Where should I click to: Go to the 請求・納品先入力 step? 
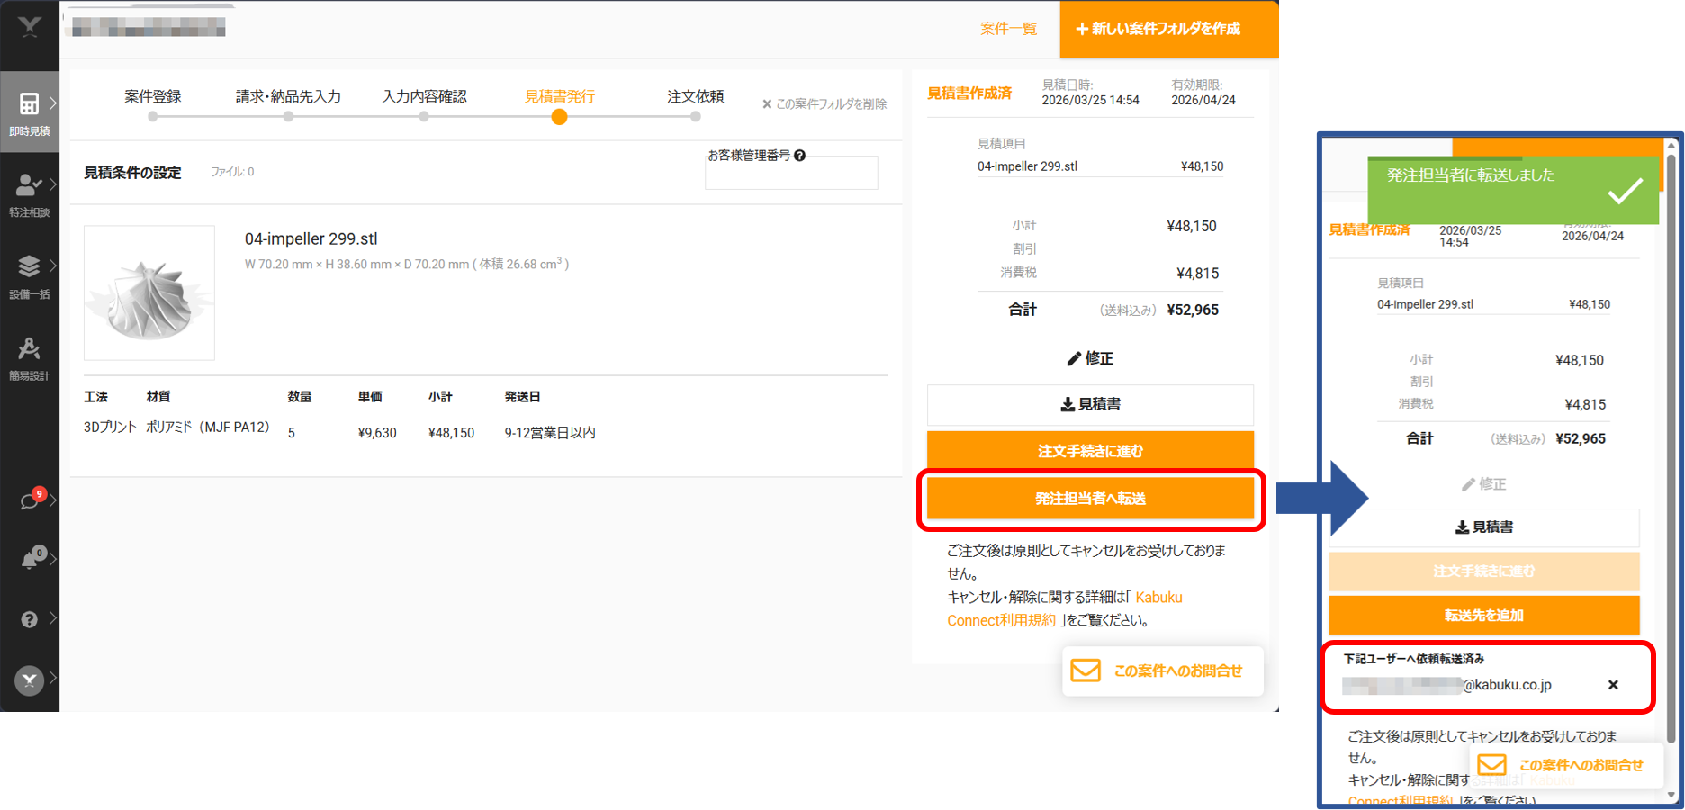pyautogui.click(x=288, y=96)
